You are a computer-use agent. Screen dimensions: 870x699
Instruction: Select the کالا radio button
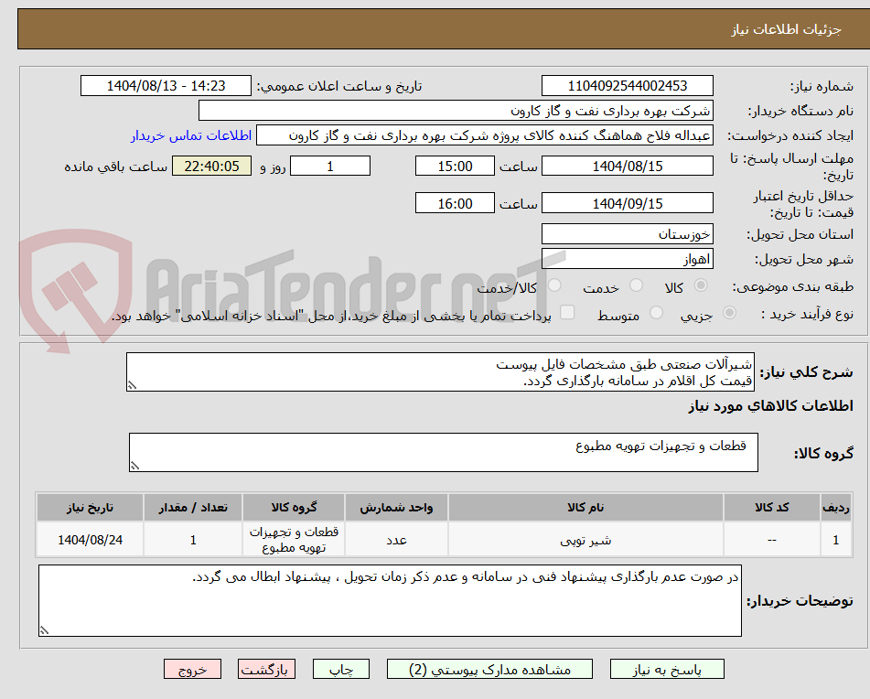700,285
